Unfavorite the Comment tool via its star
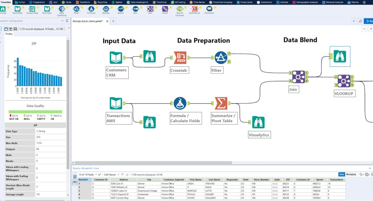The width and height of the screenshot is (373, 201). [215, 7]
